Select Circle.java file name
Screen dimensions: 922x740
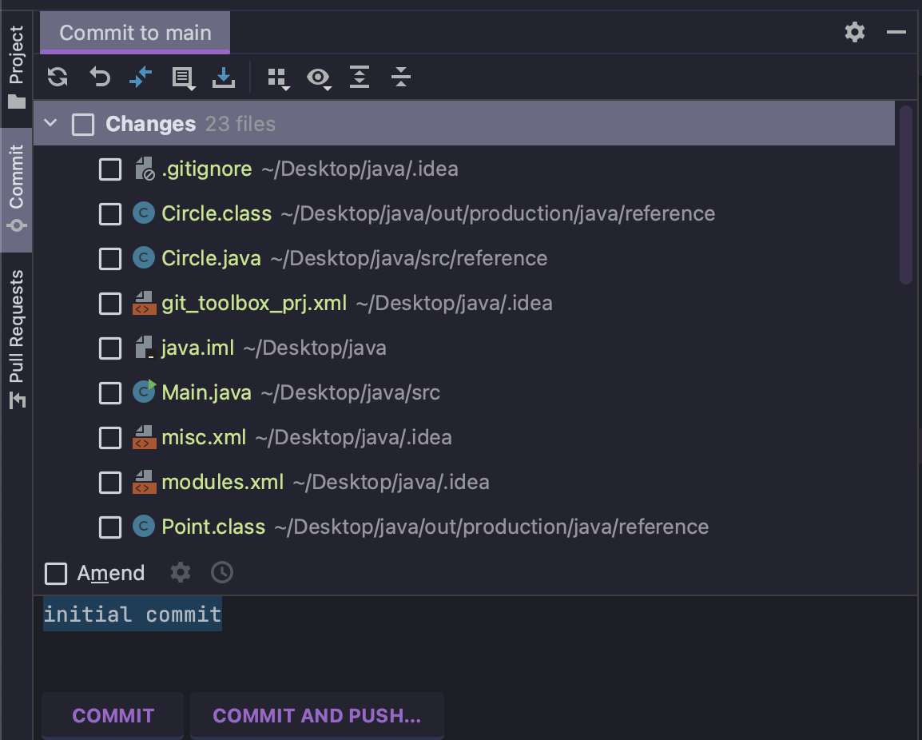[x=211, y=258]
